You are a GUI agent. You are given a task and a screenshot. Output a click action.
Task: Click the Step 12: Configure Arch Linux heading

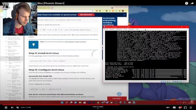click(46, 70)
